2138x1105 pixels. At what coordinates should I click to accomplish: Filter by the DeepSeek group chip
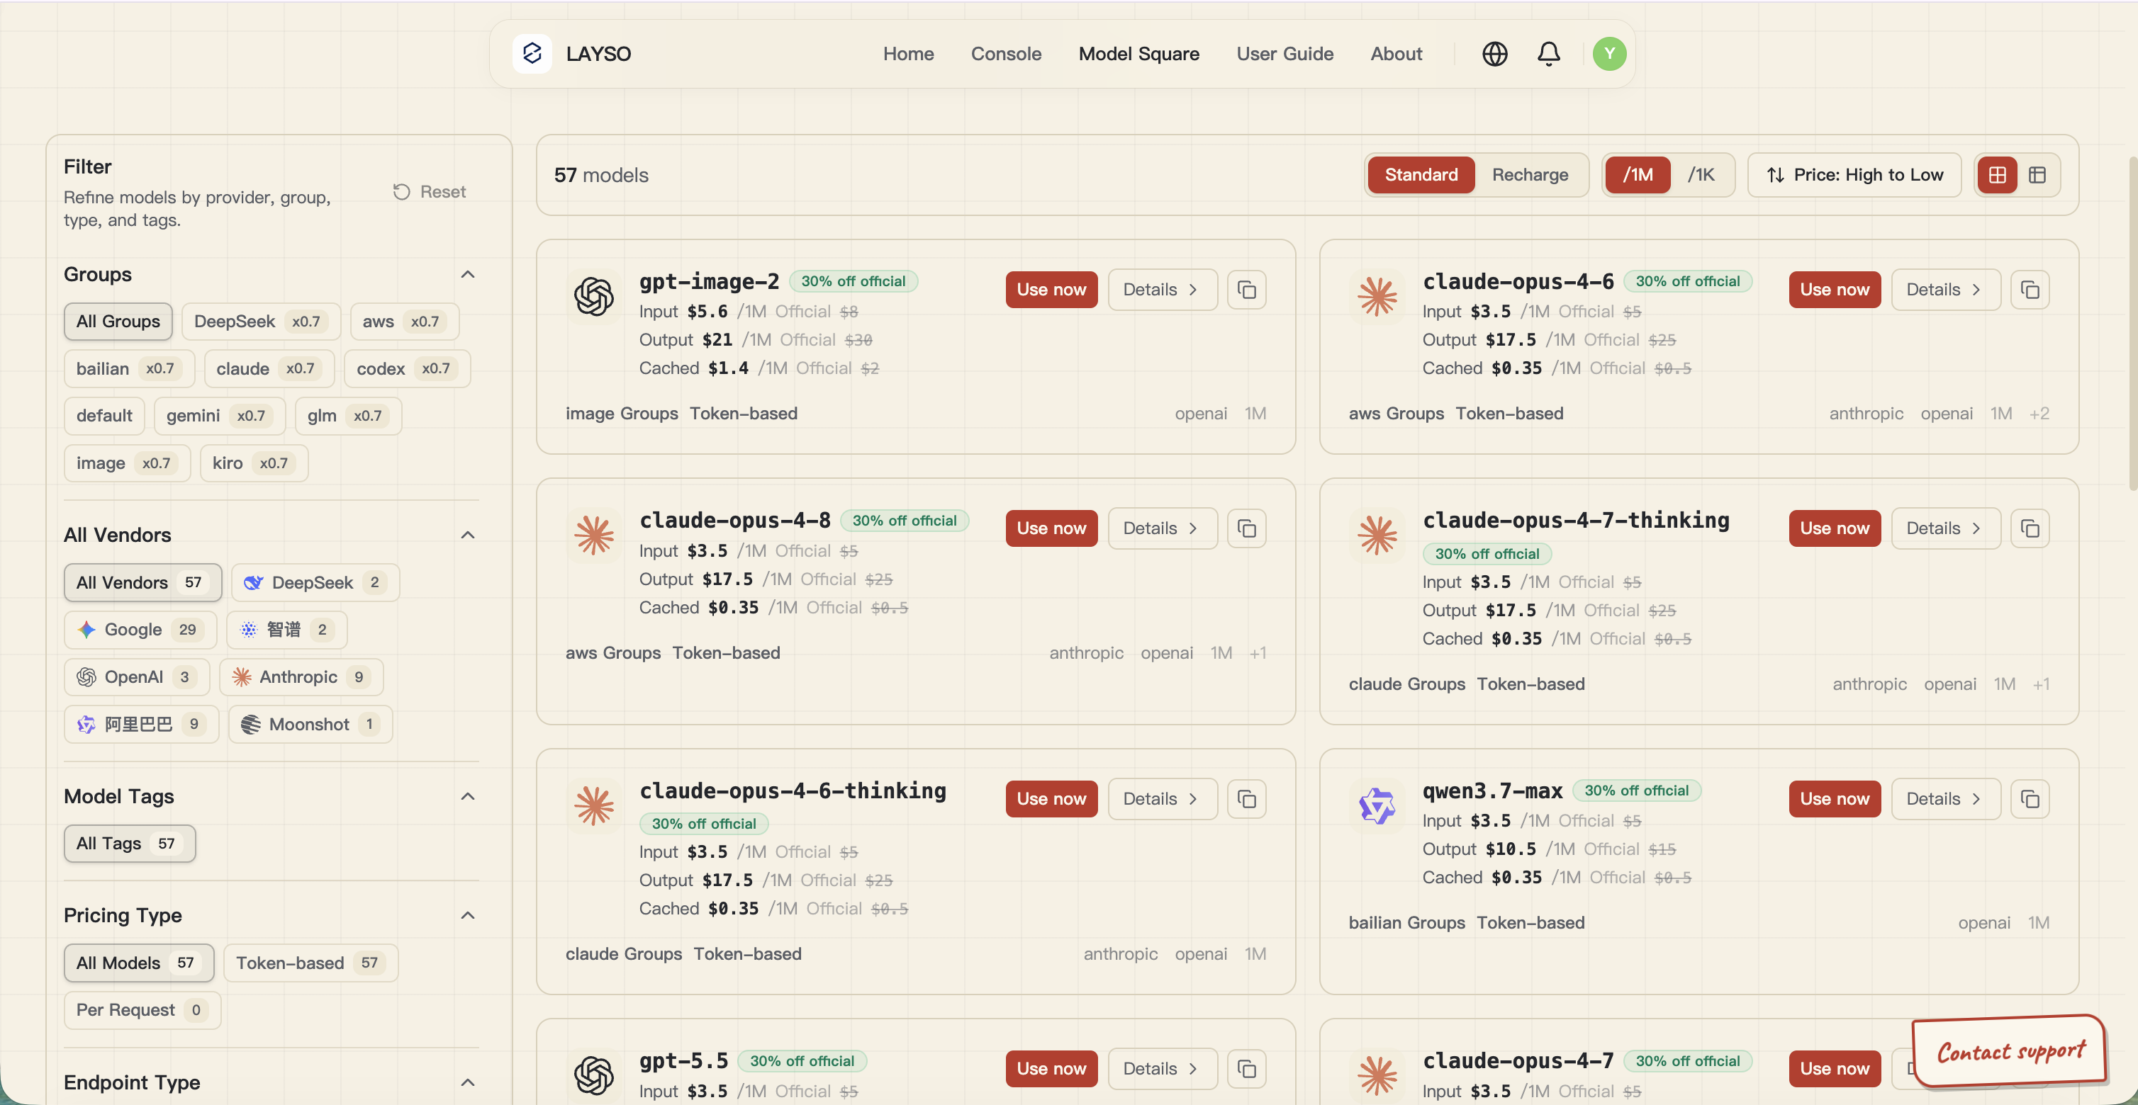pos(261,321)
